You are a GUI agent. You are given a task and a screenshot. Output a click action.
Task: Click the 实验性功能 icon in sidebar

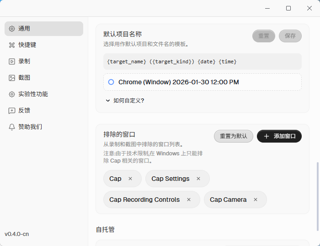click(x=12, y=94)
